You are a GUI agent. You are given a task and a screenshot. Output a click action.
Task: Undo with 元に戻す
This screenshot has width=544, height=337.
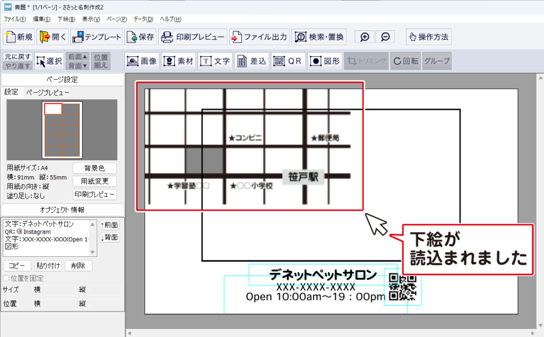(x=18, y=56)
